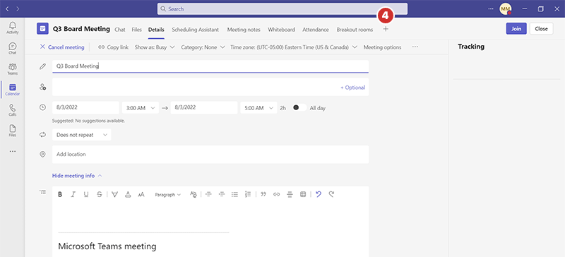Insert a table into the meeting description
The image size is (565, 257).
click(x=303, y=194)
